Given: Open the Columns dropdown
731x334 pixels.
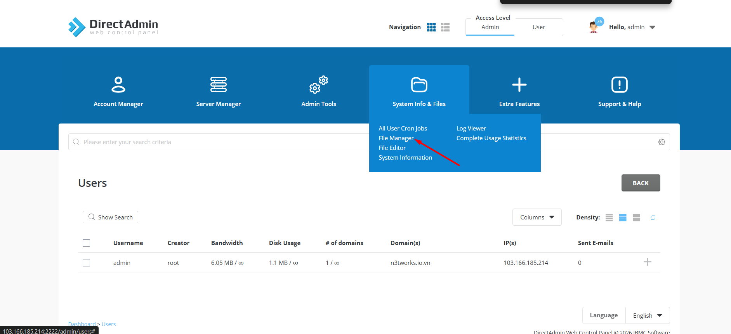Looking at the screenshot, I should coord(537,217).
